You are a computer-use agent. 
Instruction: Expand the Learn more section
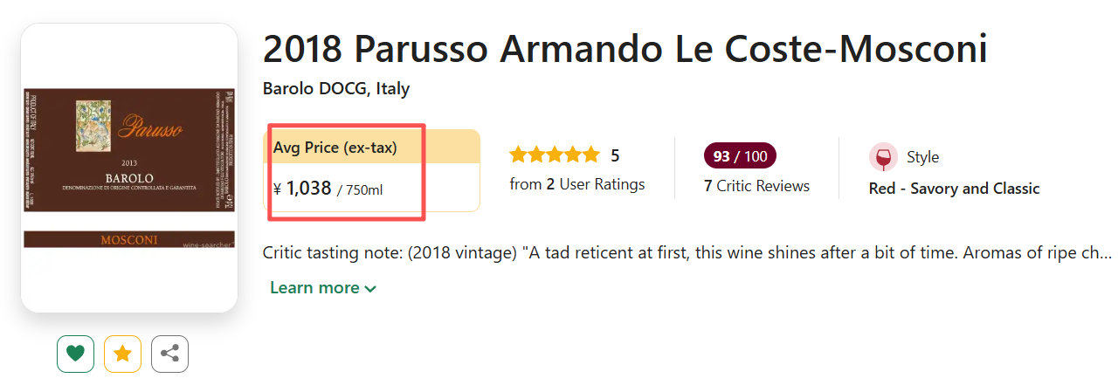click(x=314, y=288)
